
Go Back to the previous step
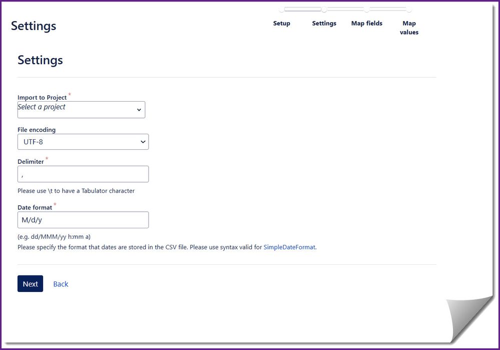pyautogui.click(x=61, y=284)
